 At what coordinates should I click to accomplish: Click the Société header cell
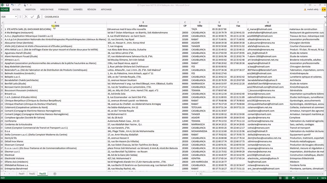55,26
